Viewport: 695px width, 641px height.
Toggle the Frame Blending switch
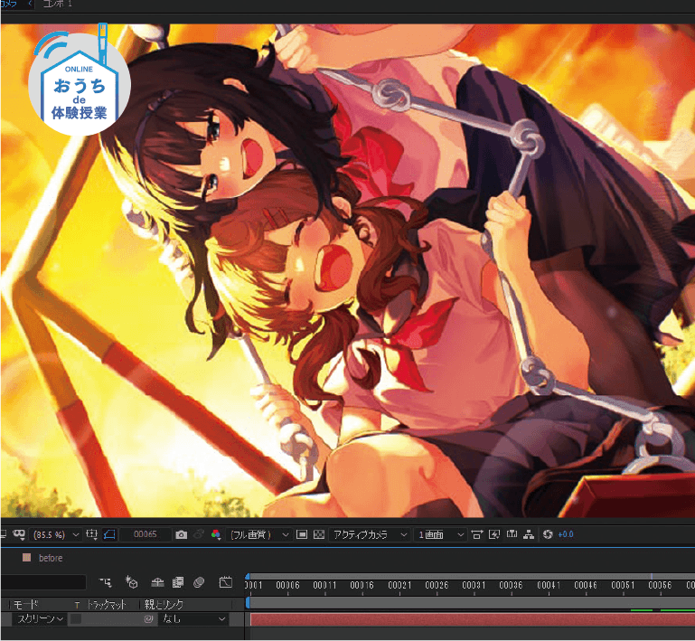coord(178,582)
